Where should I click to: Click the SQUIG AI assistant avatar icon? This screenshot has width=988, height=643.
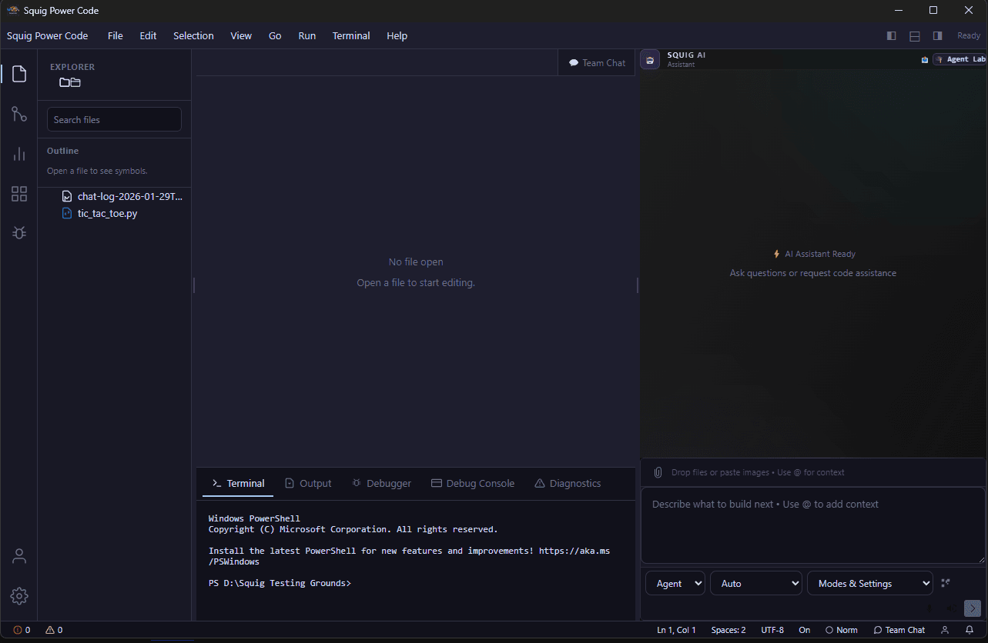tap(649, 58)
